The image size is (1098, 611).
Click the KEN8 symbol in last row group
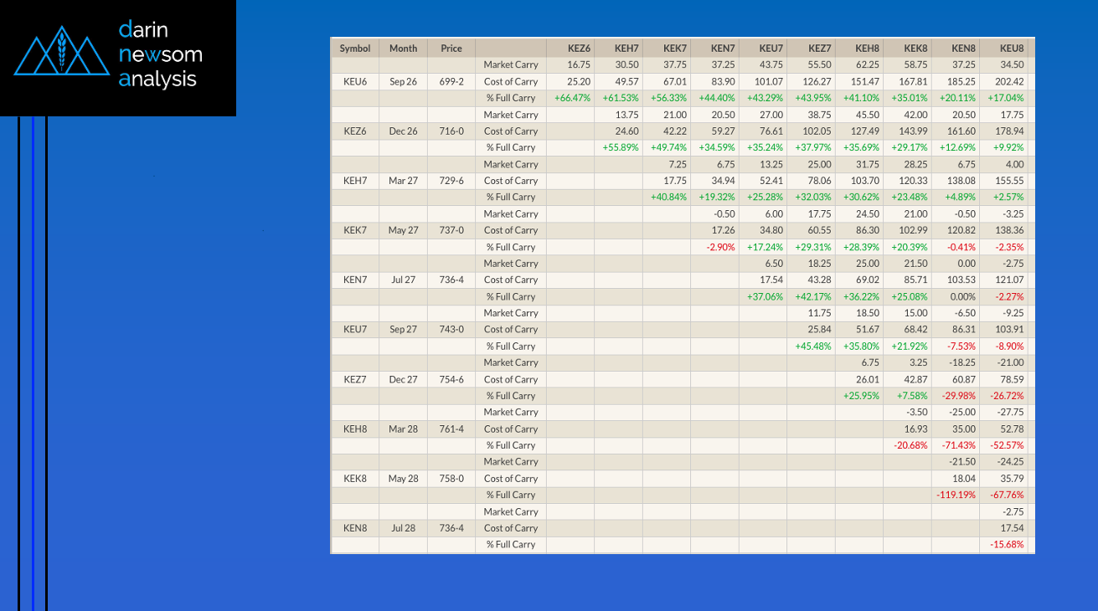click(355, 528)
